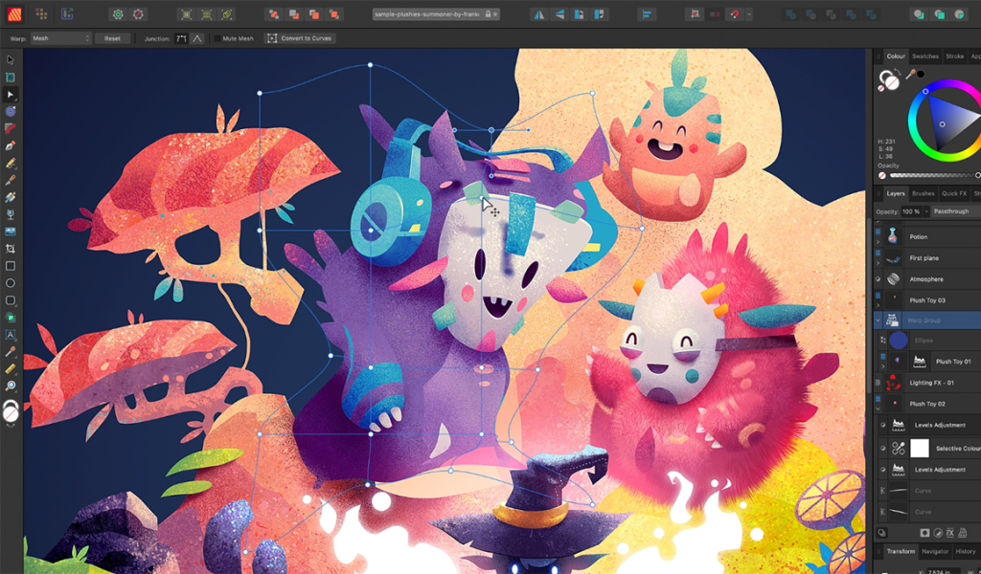Click the Adjustments icon below layers
Image resolution: width=981 pixels, height=574 pixels.
click(938, 533)
